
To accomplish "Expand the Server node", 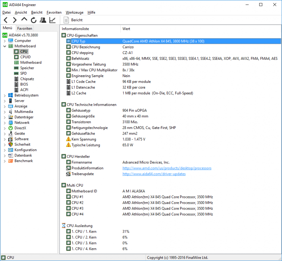I will coord(5,101).
